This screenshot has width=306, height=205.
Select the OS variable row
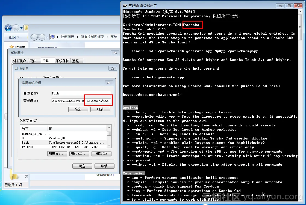coord(63,138)
